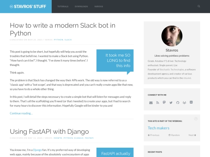This screenshot has width=210, height=157.
Task: Go to Previous webring site
Action: (x=154, y=135)
